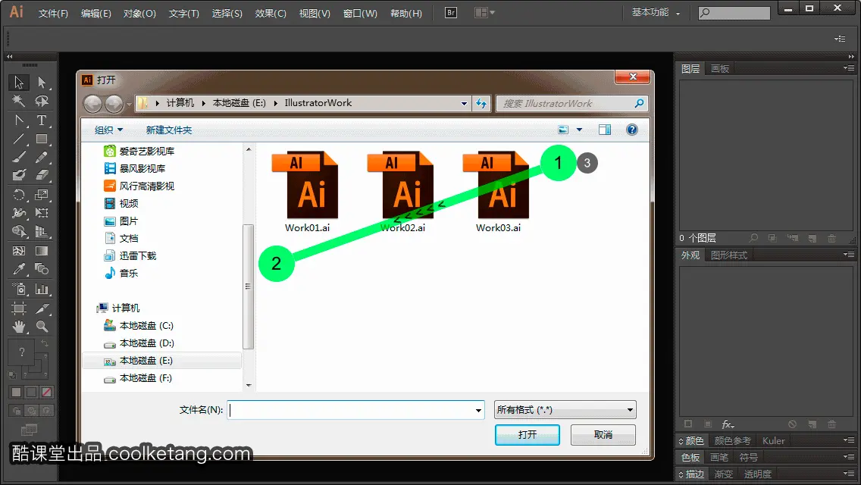Open the 窗口(W) menu
This screenshot has width=861, height=485.
pyautogui.click(x=360, y=13)
